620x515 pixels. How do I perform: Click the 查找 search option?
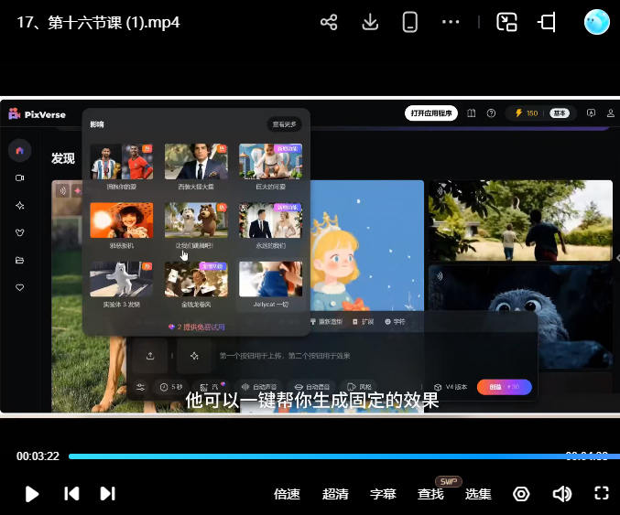click(x=430, y=494)
